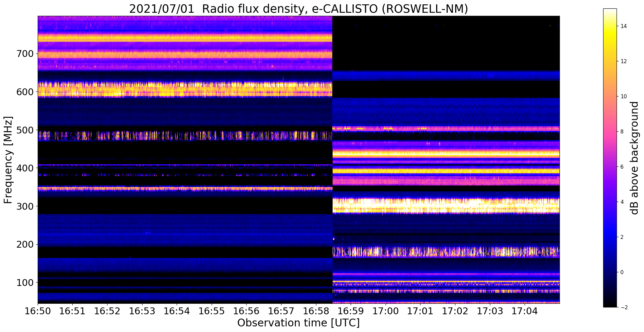
Task: Click the 17:00 time tick label
Action: coord(386,311)
